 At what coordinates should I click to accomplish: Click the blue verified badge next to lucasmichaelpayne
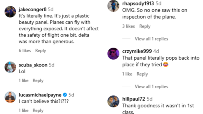[65, 95]
